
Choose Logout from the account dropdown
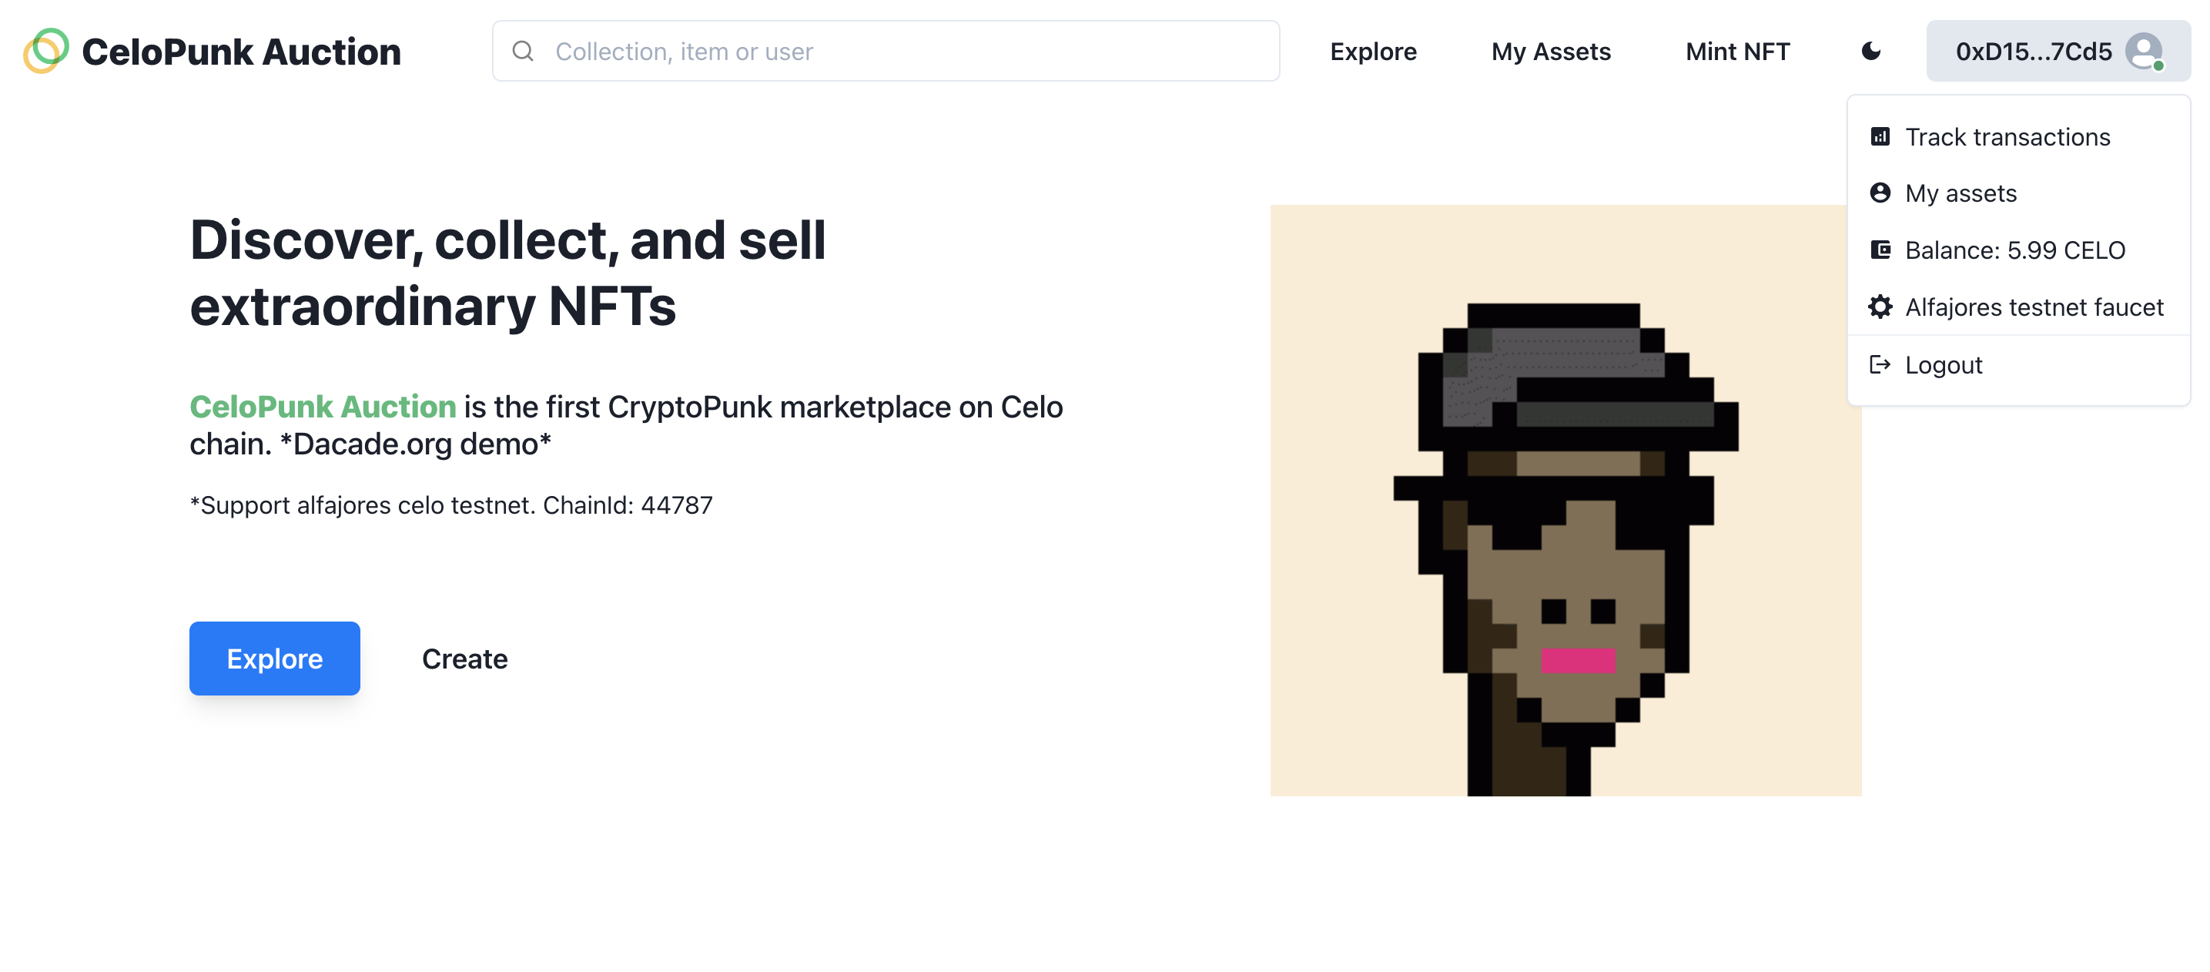(x=1944, y=364)
